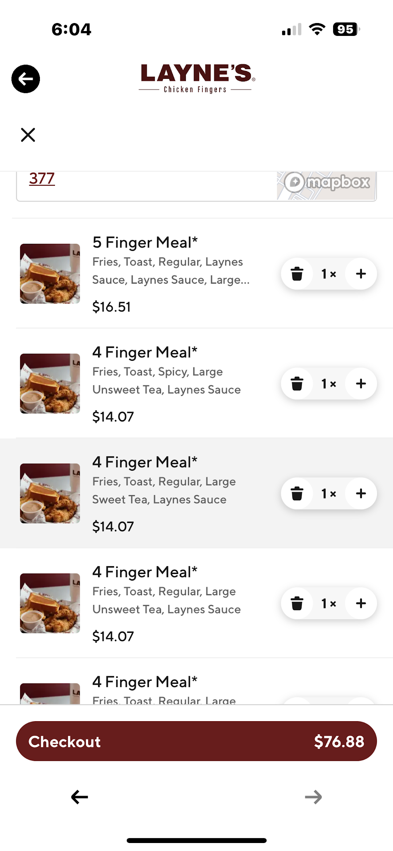Remove Regular Unsweet Tea 4 Finger Meal
393x851 pixels.
click(x=297, y=603)
